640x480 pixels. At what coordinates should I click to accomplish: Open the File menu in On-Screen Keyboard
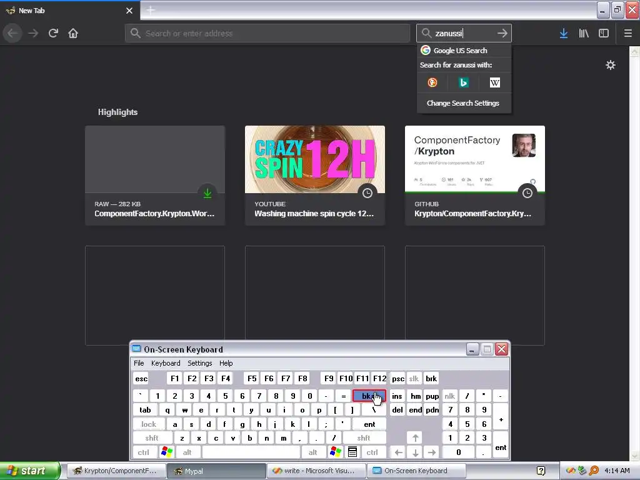pos(139,363)
